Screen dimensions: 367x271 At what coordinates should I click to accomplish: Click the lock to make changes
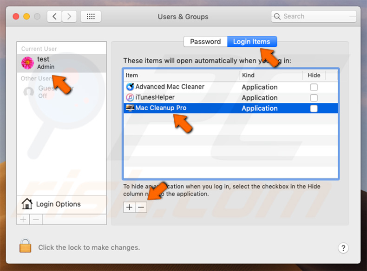(25, 246)
